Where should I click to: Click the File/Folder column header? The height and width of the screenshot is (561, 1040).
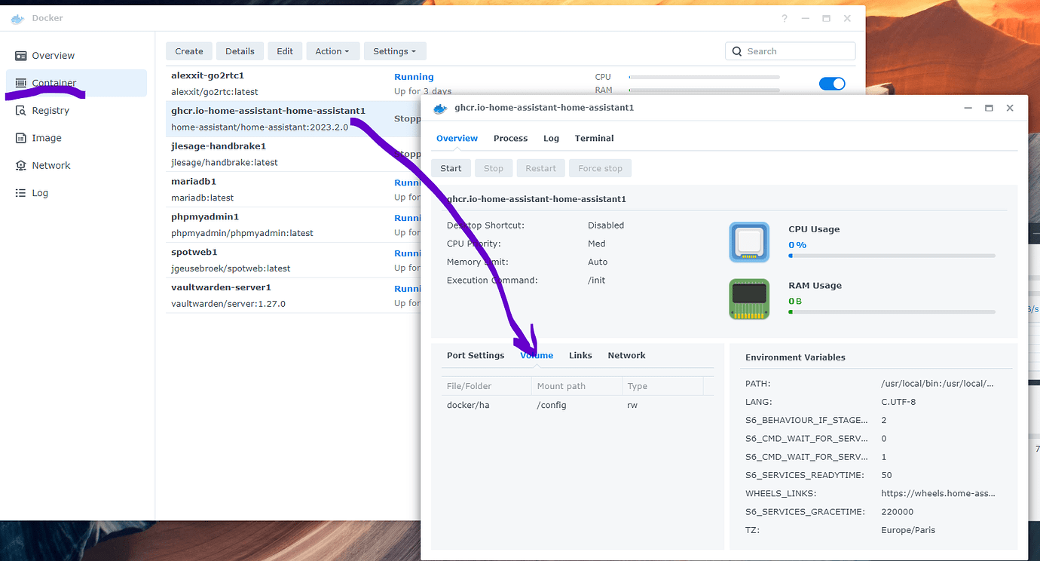[x=487, y=386]
